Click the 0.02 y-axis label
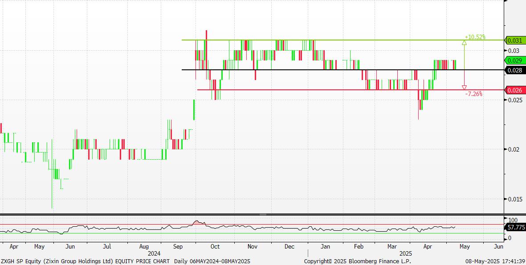 pyautogui.click(x=513, y=149)
